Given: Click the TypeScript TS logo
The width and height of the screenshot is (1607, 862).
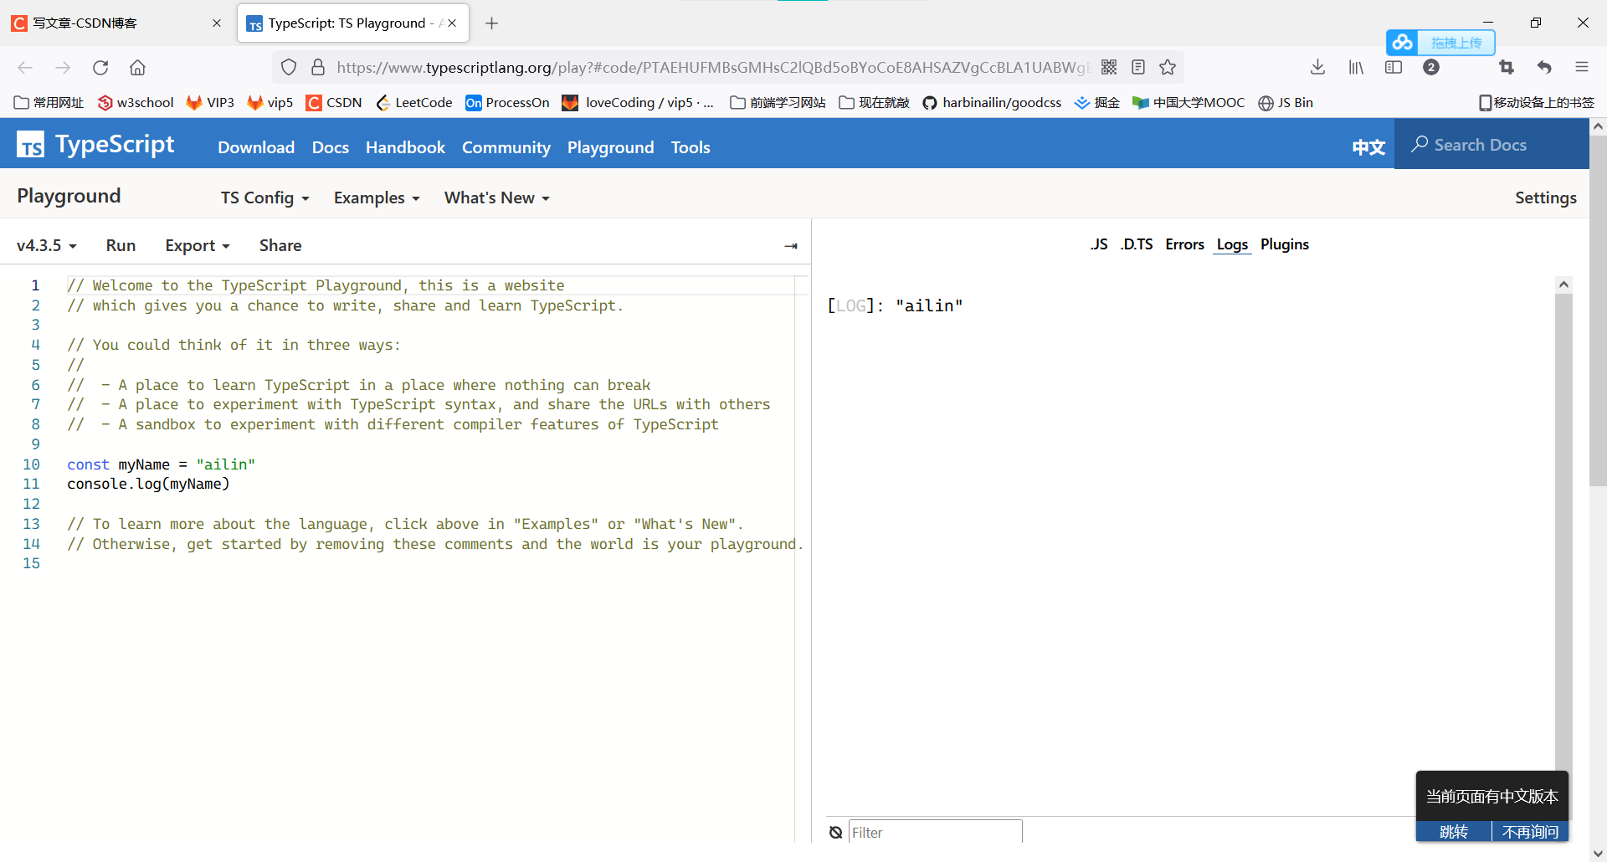Looking at the screenshot, I should point(30,144).
